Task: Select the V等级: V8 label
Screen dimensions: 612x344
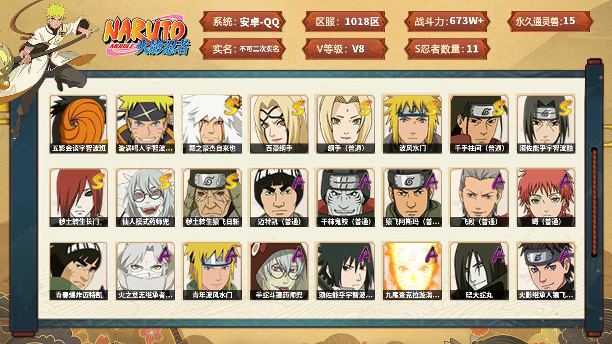Action: pos(345,49)
